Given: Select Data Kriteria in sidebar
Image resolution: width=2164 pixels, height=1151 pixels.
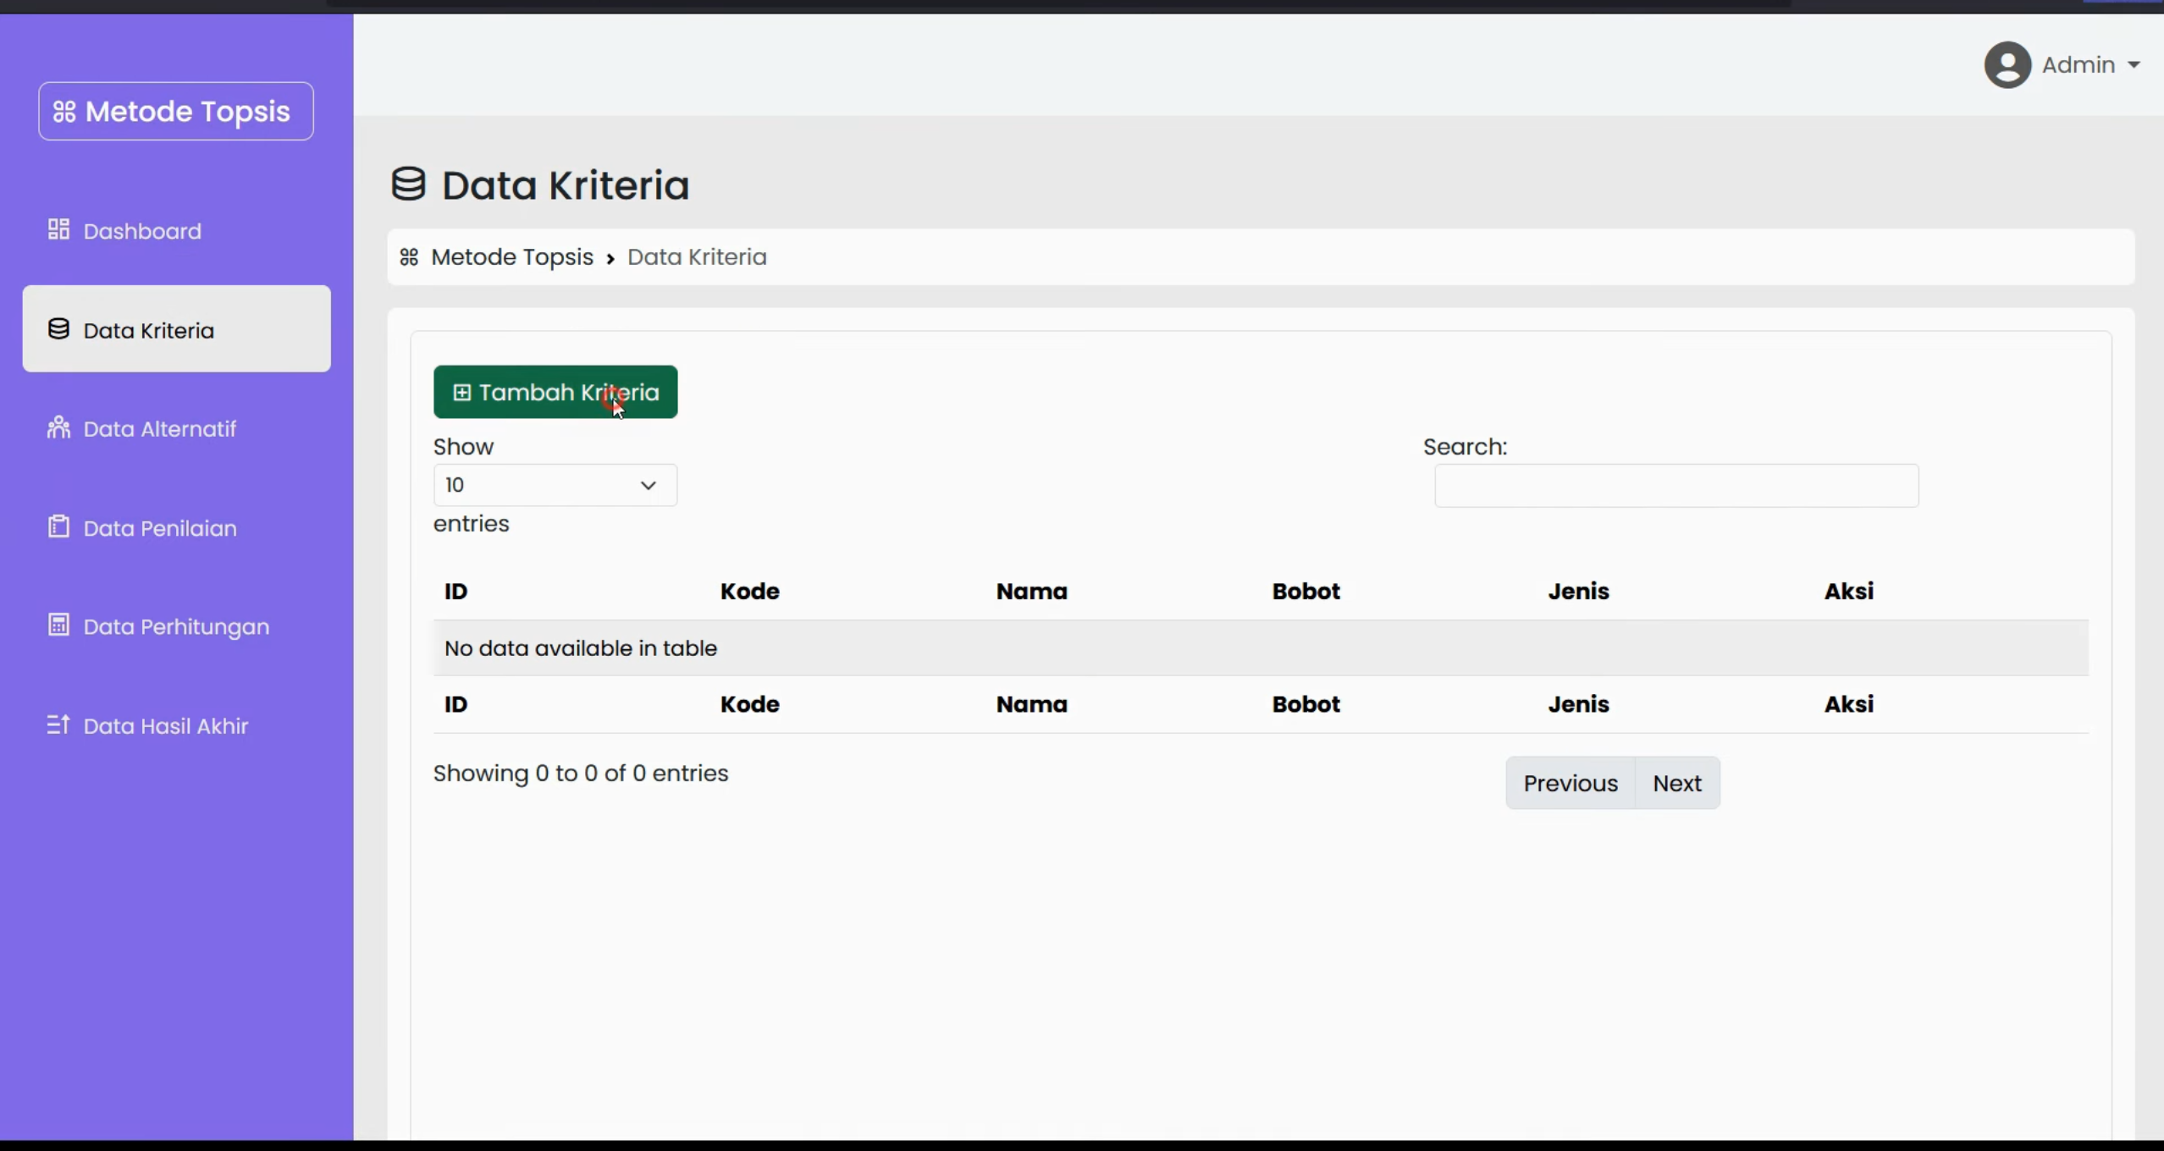Looking at the screenshot, I should (x=176, y=329).
